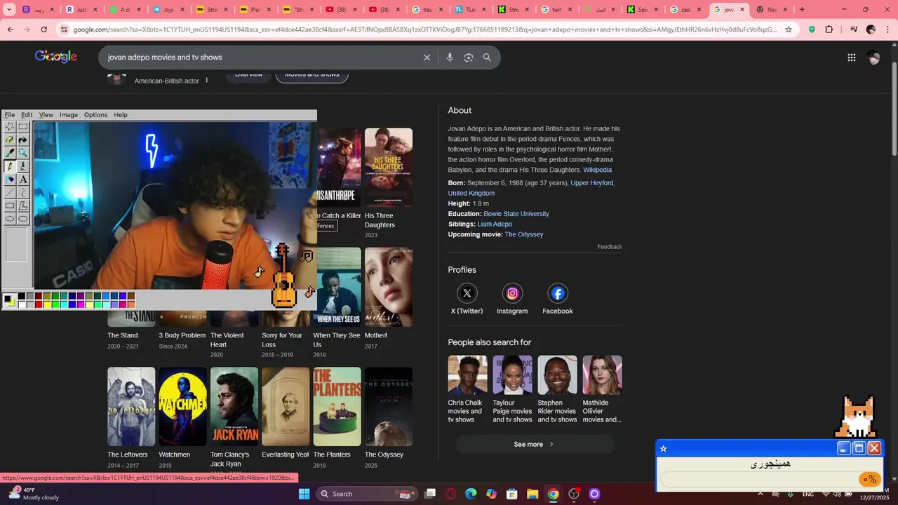Image resolution: width=898 pixels, height=505 pixels.
Task: Open Tom Clancy's Jack Ryan poster
Action: 234,407
